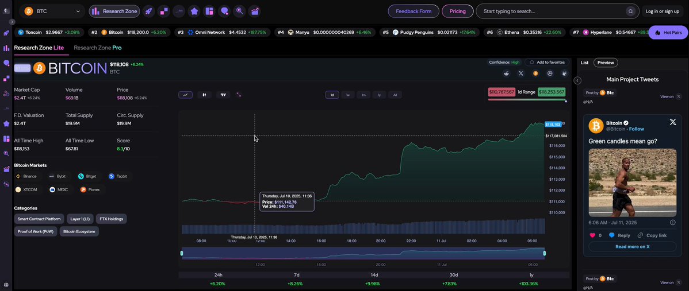Viewport: 689px width, 291px height.
Task: Open the BTC coin selector dropdown
Action: tap(53, 11)
